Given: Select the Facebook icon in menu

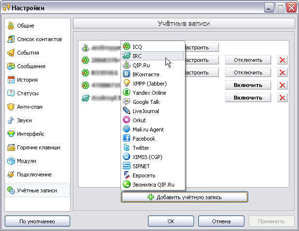Looking at the screenshot, I should [x=126, y=138].
